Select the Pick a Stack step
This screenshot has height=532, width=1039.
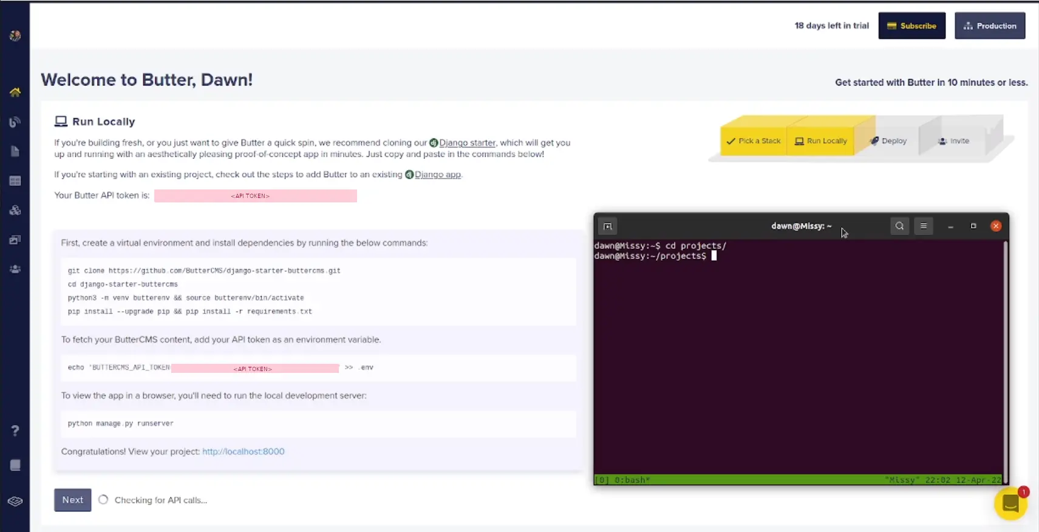tap(754, 141)
